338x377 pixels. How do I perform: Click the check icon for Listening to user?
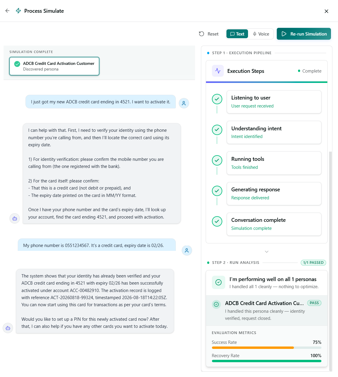point(217,99)
